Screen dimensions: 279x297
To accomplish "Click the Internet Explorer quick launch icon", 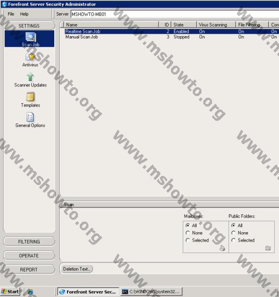I will point(30,292).
